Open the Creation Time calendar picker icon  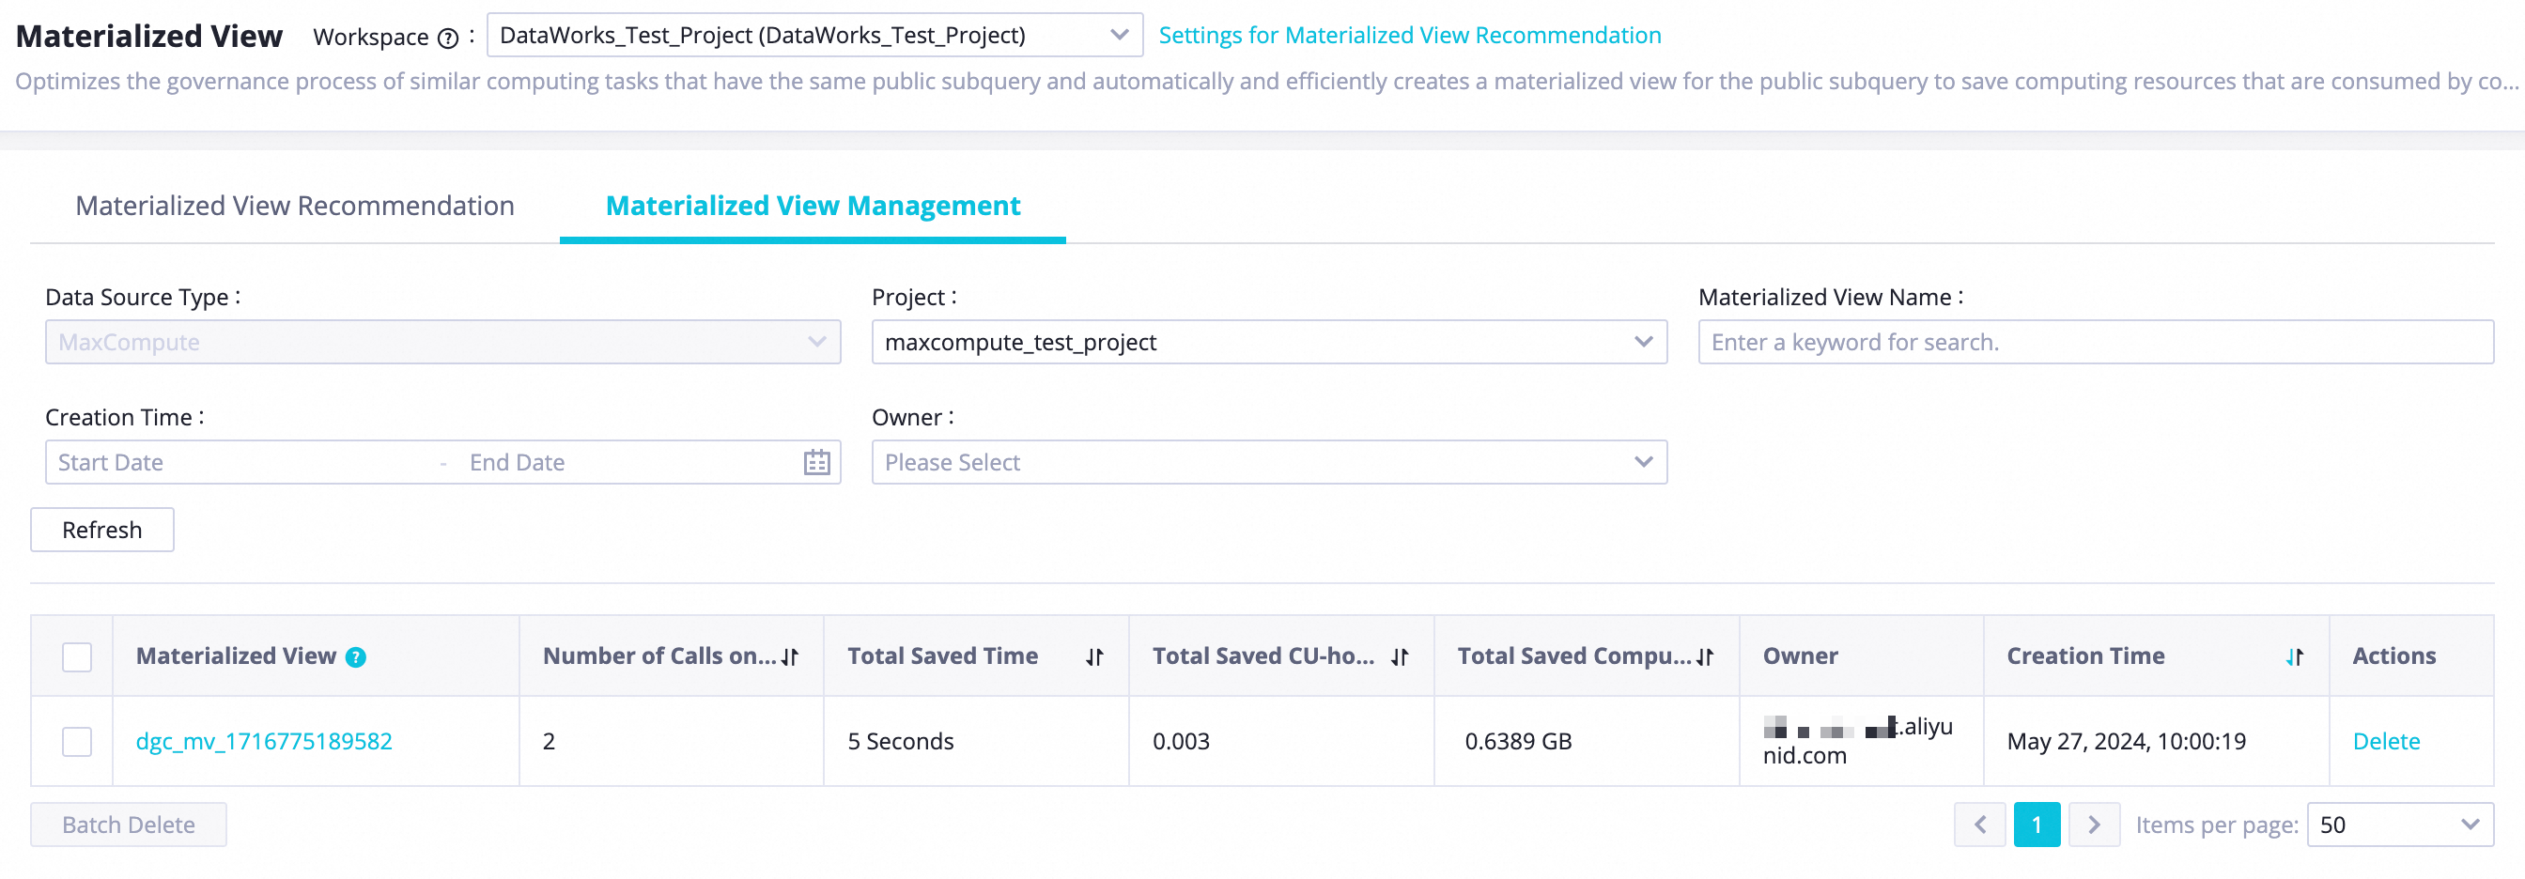tap(816, 463)
